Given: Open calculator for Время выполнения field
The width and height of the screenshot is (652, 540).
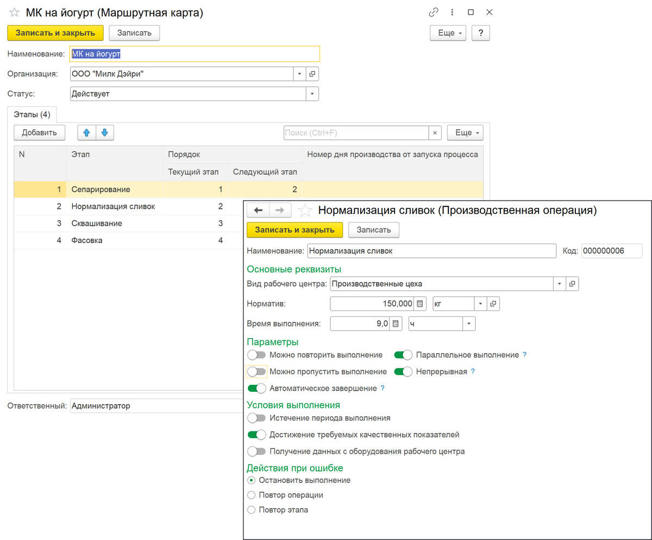Looking at the screenshot, I should pyautogui.click(x=396, y=324).
